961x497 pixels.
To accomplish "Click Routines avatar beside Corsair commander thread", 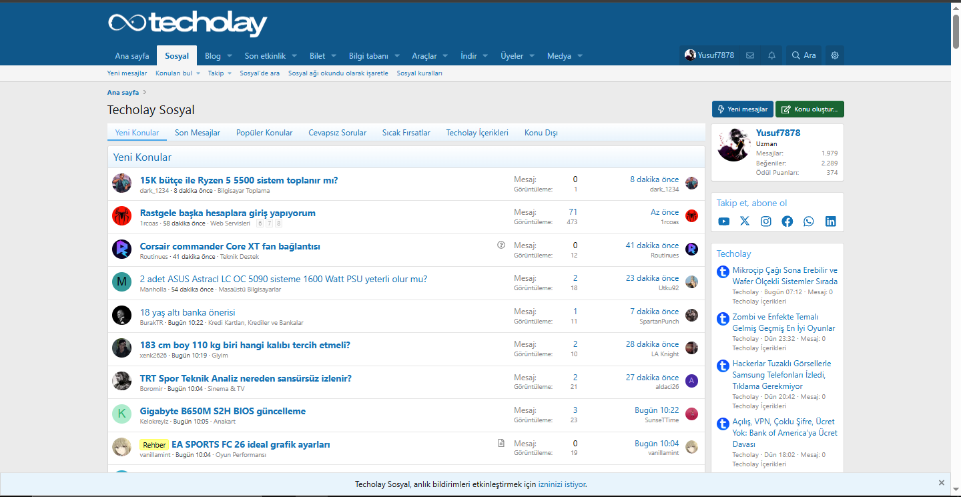I will tap(121, 249).
